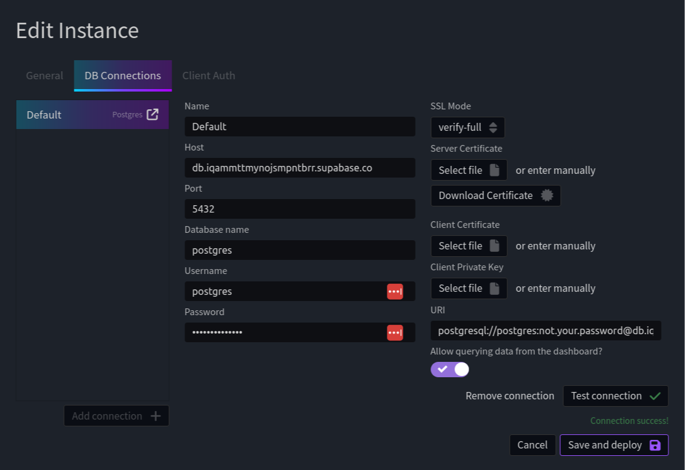Select the DB Connections tab
The image size is (685, 470).
pos(123,76)
